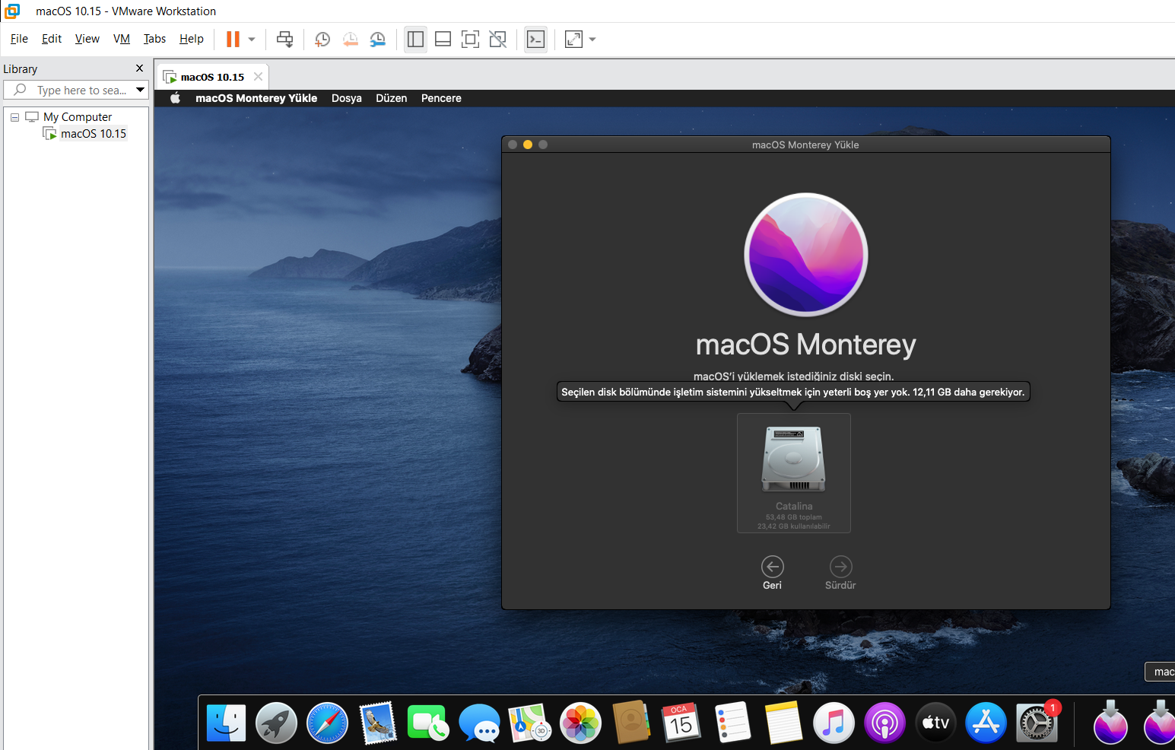This screenshot has height=750, width=1175.
Task: Minimize the macOS Monterey Yükle window
Action: point(528,145)
